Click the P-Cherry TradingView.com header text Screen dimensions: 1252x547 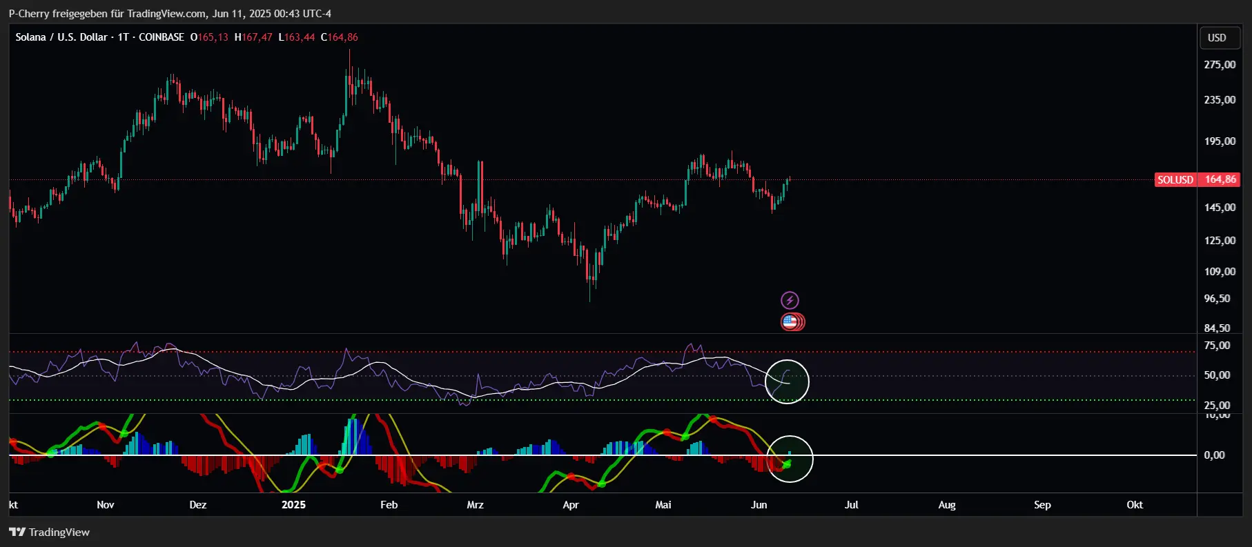click(170, 13)
